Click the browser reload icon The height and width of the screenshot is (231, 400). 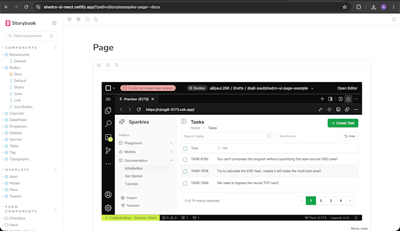26,7
